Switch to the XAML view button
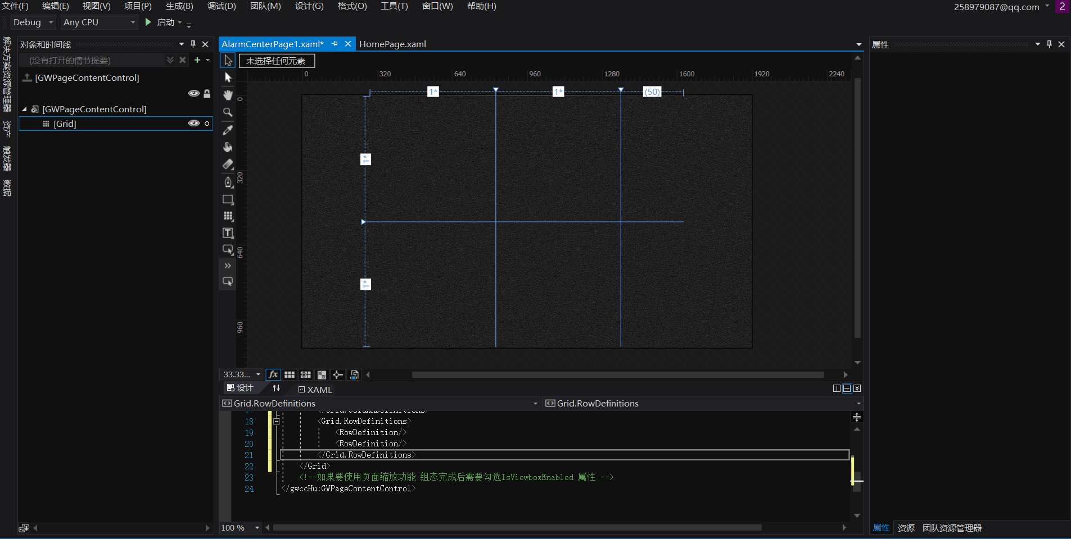Image resolution: width=1071 pixels, height=539 pixels. point(315,390)
